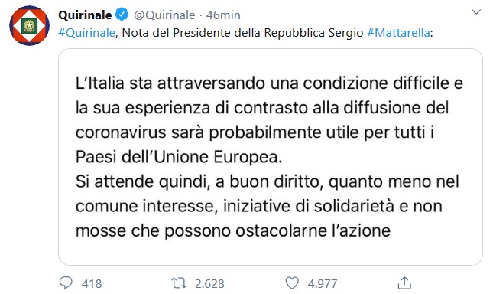Click the 'Paesi dell'Unione Europea' text line
This screenshot has height=294, width=493.
[179, 157]
